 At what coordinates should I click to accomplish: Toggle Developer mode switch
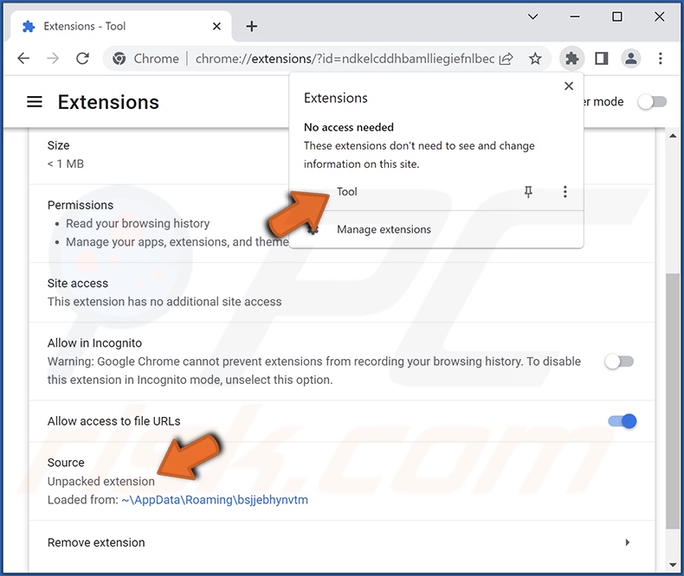652,102
